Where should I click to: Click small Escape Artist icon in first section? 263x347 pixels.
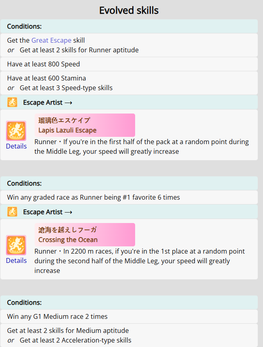click(12, 102)
